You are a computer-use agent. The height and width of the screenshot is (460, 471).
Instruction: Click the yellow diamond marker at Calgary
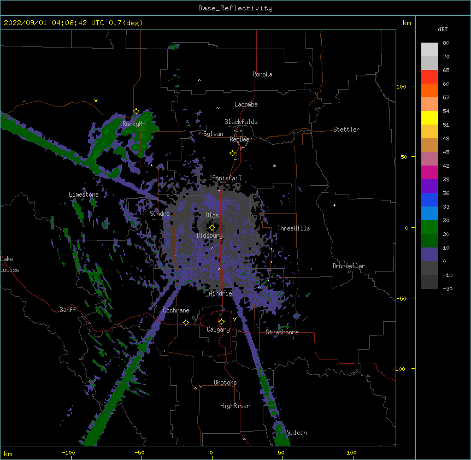[x=221, y=322]
